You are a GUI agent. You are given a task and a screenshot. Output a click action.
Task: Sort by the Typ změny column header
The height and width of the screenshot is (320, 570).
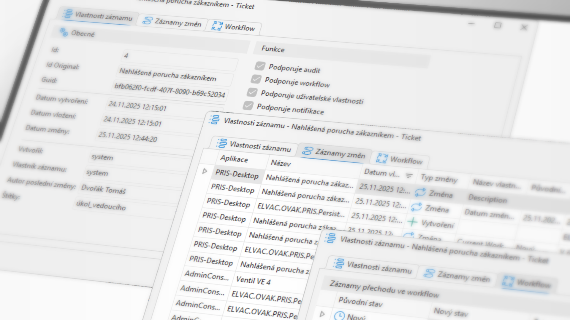[x=439, y=178]
